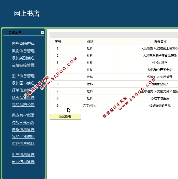Select book title 人类简史 从动物到上帝

159,48
